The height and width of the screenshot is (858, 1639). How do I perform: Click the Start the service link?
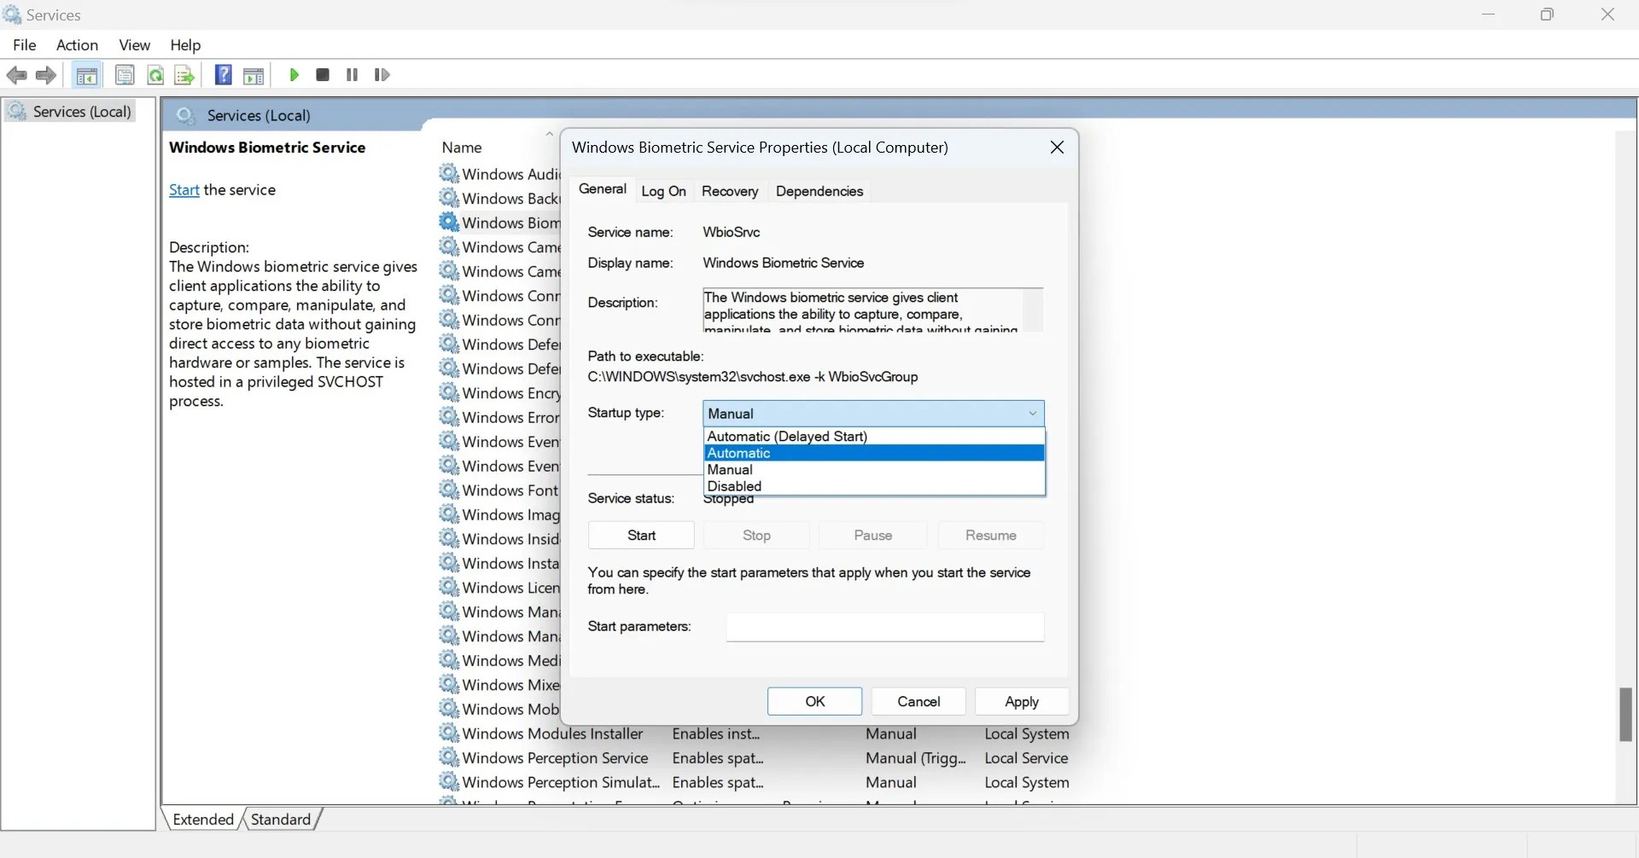pos(184,189)
